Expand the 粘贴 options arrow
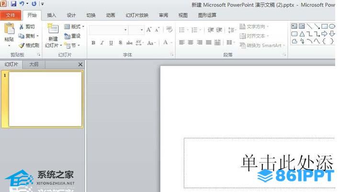This screenshot has height=192, width=339. [x=9, y=45]
